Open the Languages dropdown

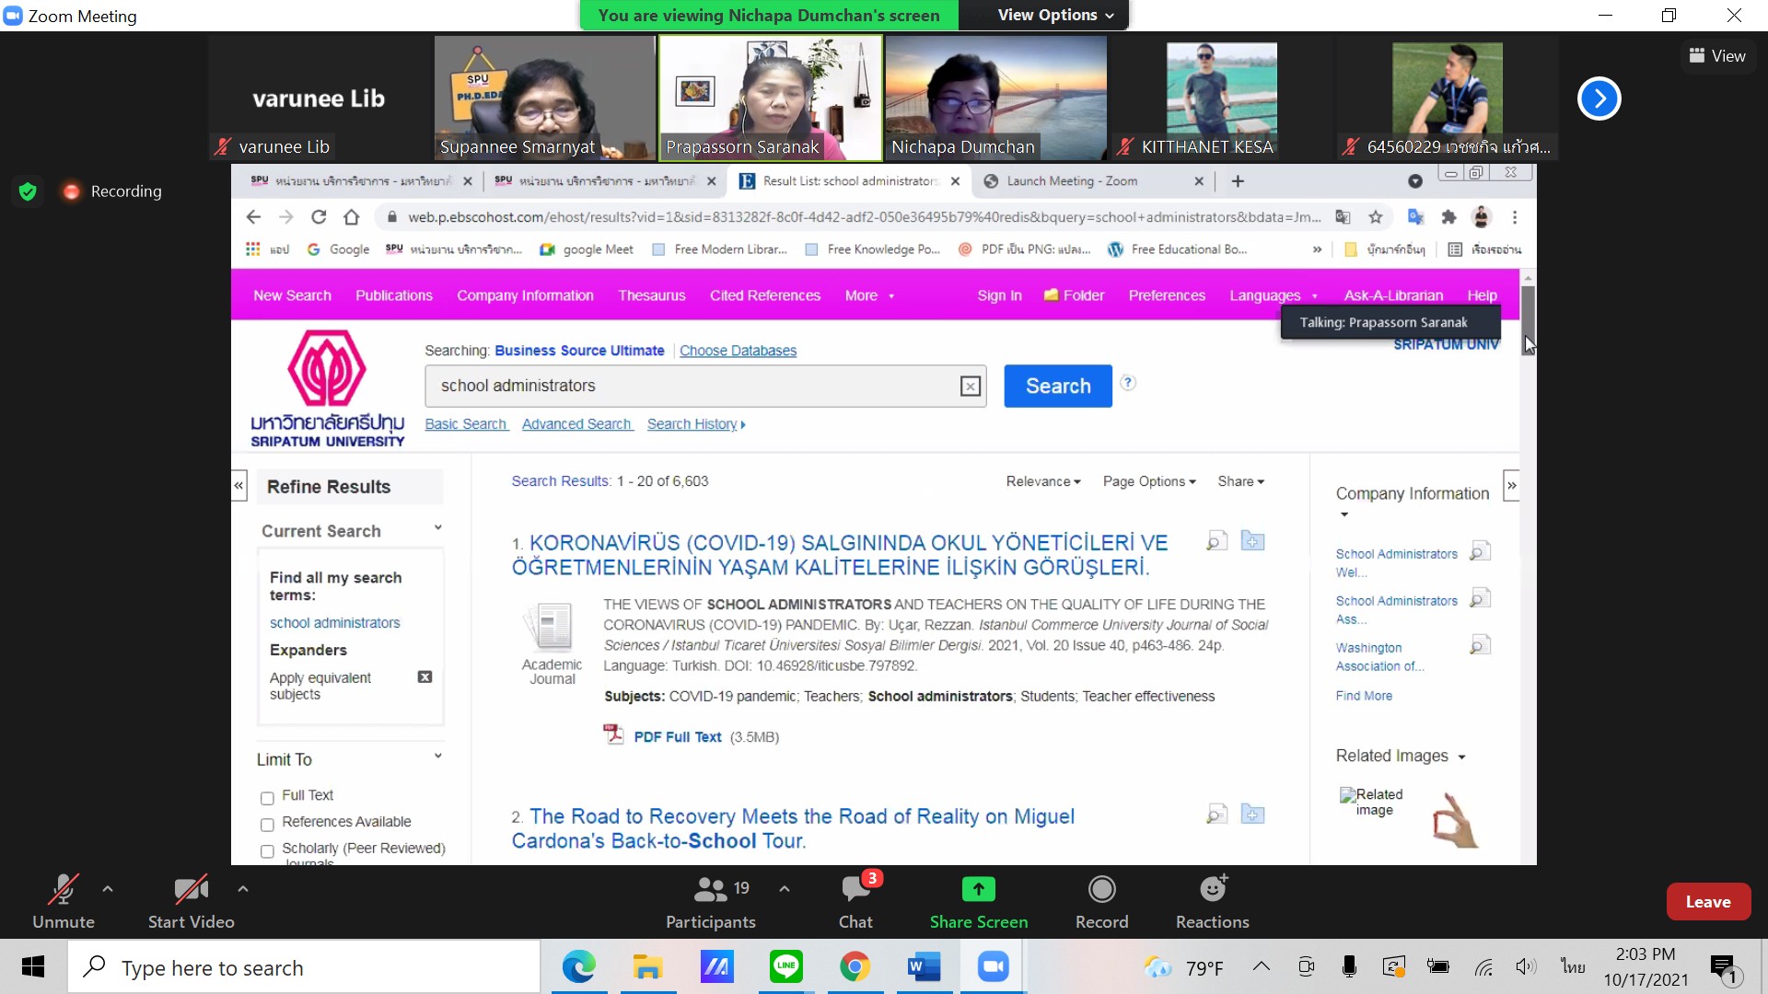pyautogui.click(x=1274, y=295)
